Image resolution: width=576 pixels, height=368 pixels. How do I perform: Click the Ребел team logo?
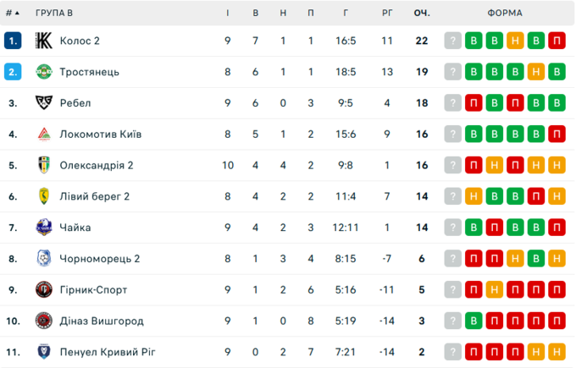[44, 103]
